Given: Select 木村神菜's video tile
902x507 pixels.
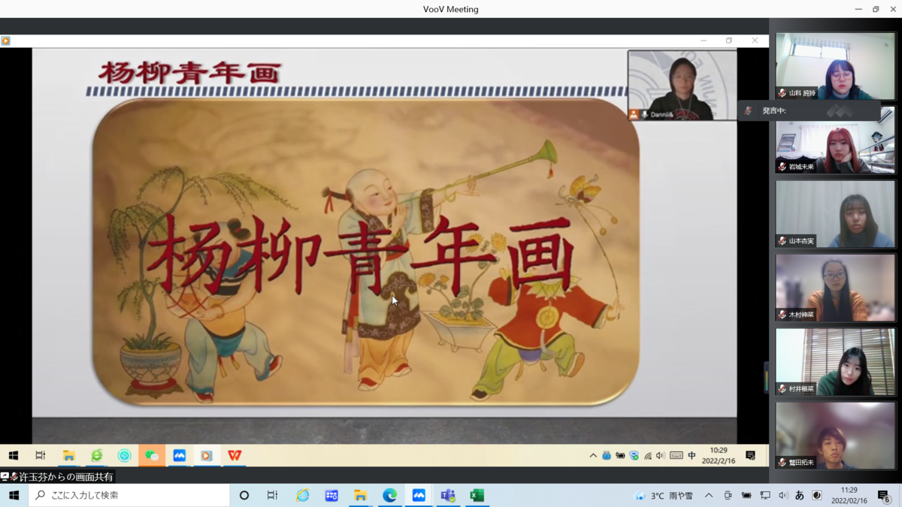Looking at the screenshot, I should click(835, 288).
